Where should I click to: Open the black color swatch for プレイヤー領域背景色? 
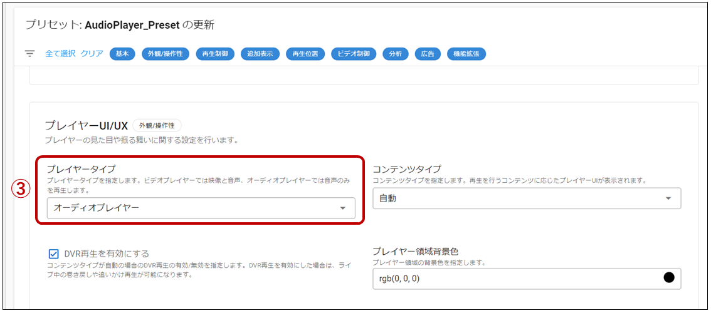(x=668, y=278)
